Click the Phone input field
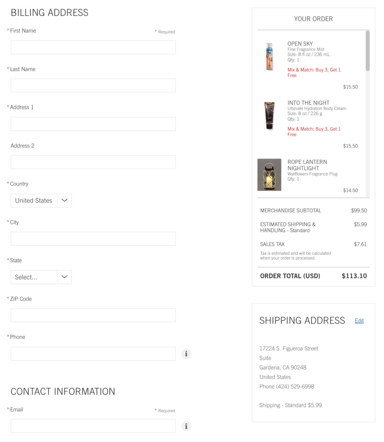 coord(93,353)
